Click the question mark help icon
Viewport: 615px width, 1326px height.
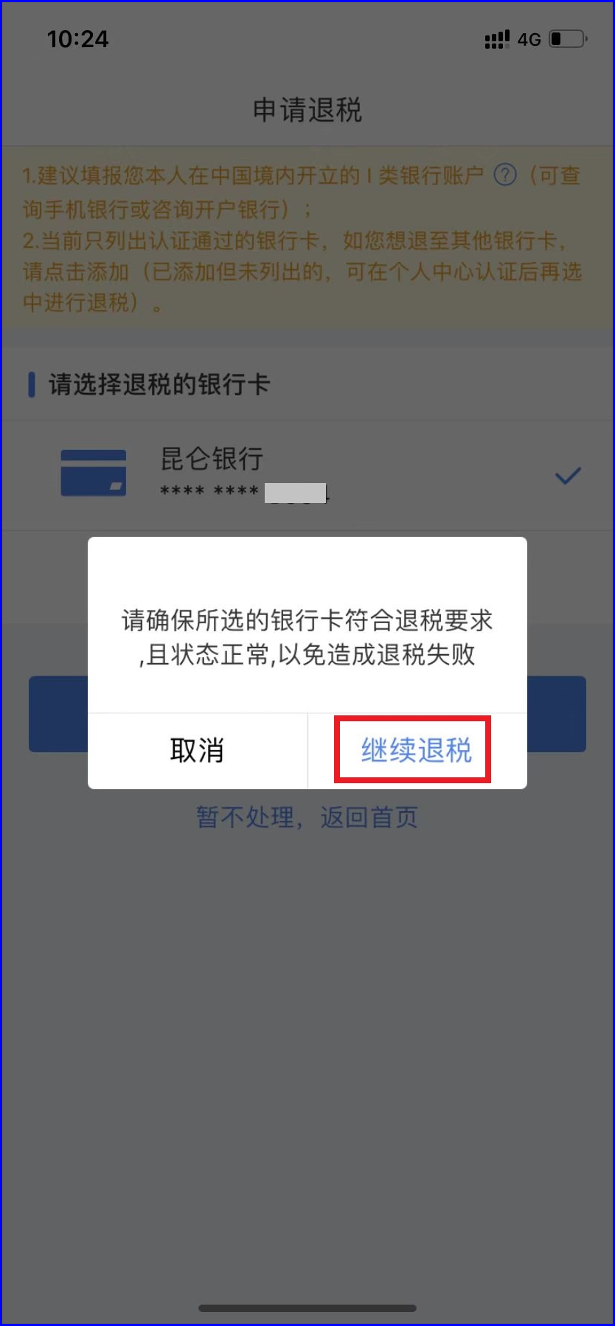pos(505,176)
